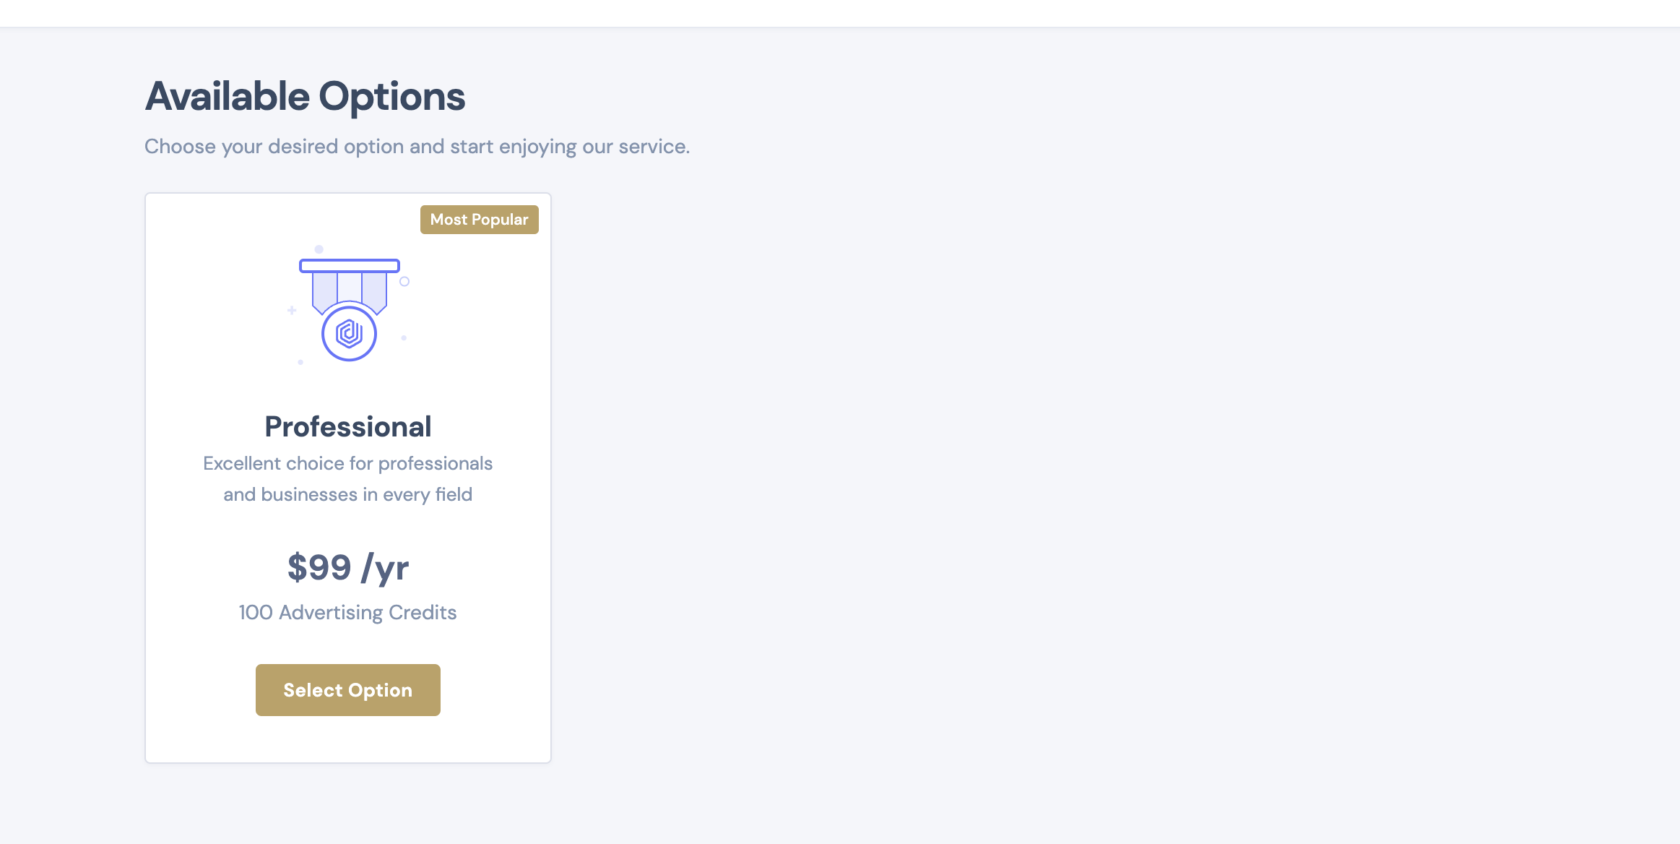Click the empty white header bar at the top
The height and width of the screenshot is (844, 1680).
click(x=840, y=13)
